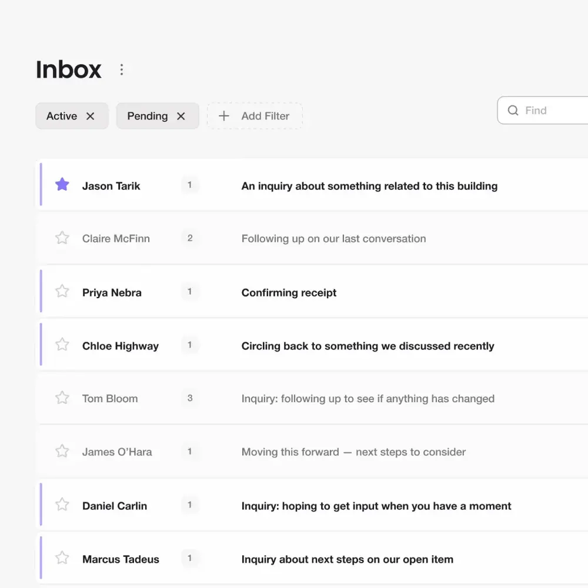Click count badge 1 on Marcus Tadeus row
Screen dimensions: 588x588
(190, 558)
